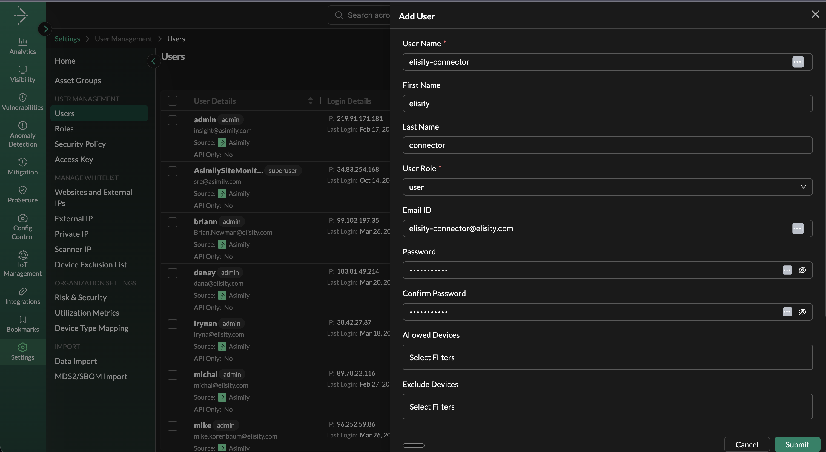Sort by User Details column arrows

pos(310,101)
